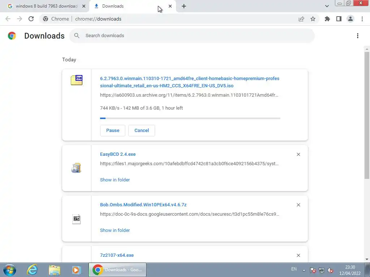This screenshot has width=370, height=277.
Task: Open the profile avatar menu
Action: coord(350,19)
